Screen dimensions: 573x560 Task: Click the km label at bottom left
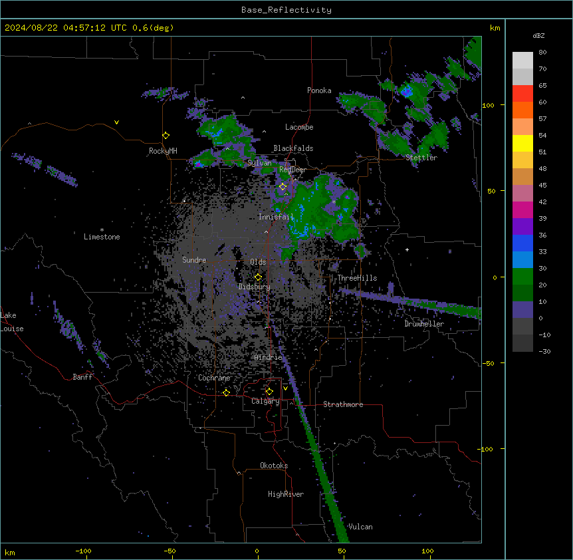pos(10,552)
